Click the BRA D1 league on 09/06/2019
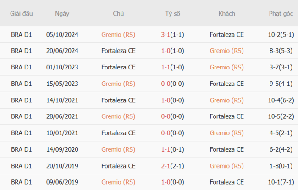 tap(21, 182)
